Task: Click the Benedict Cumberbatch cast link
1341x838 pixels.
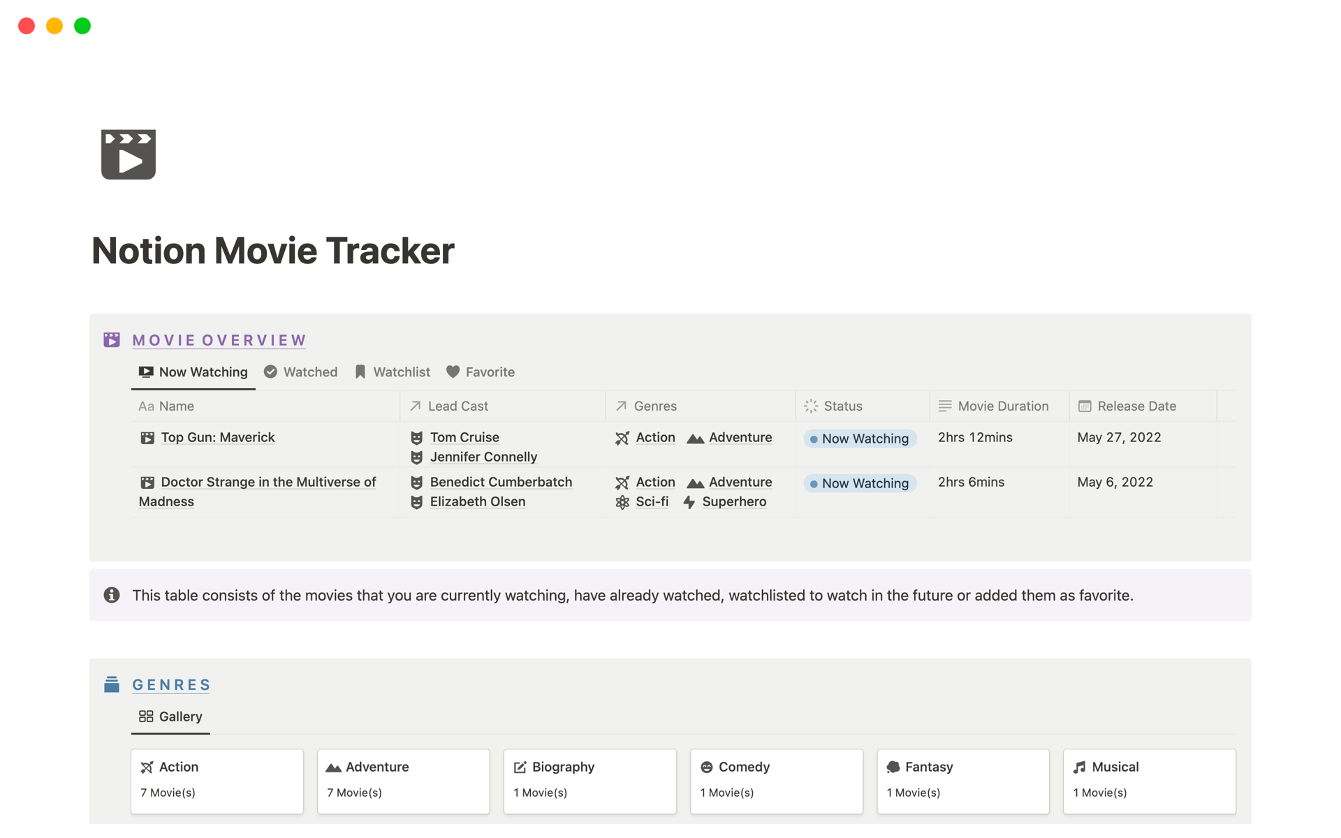Action: click(501, 482)
